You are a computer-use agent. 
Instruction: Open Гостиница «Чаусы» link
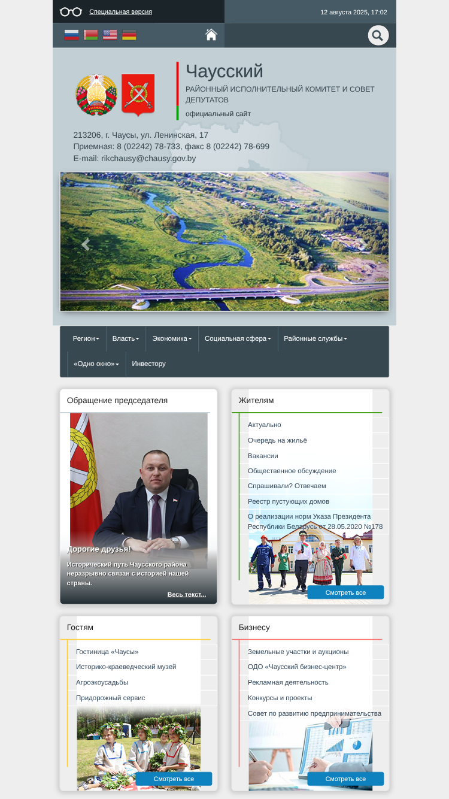107,652
